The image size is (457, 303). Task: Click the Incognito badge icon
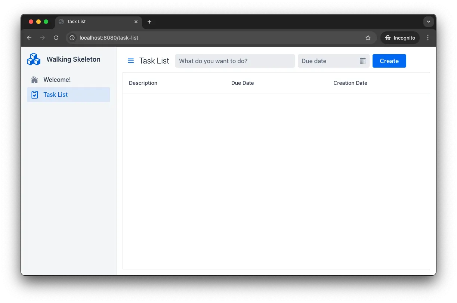tap(388, 38)
